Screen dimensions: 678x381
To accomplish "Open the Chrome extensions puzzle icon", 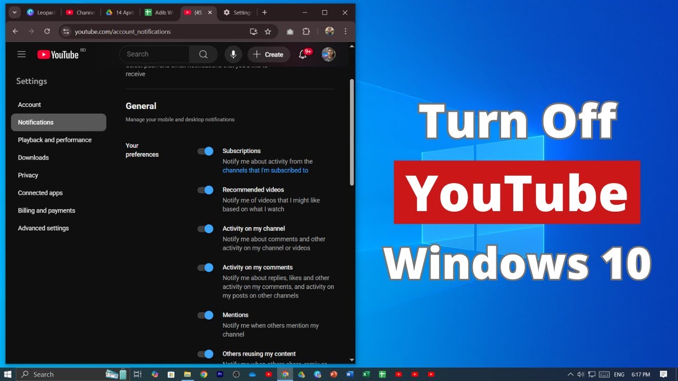I will [306, 31].
